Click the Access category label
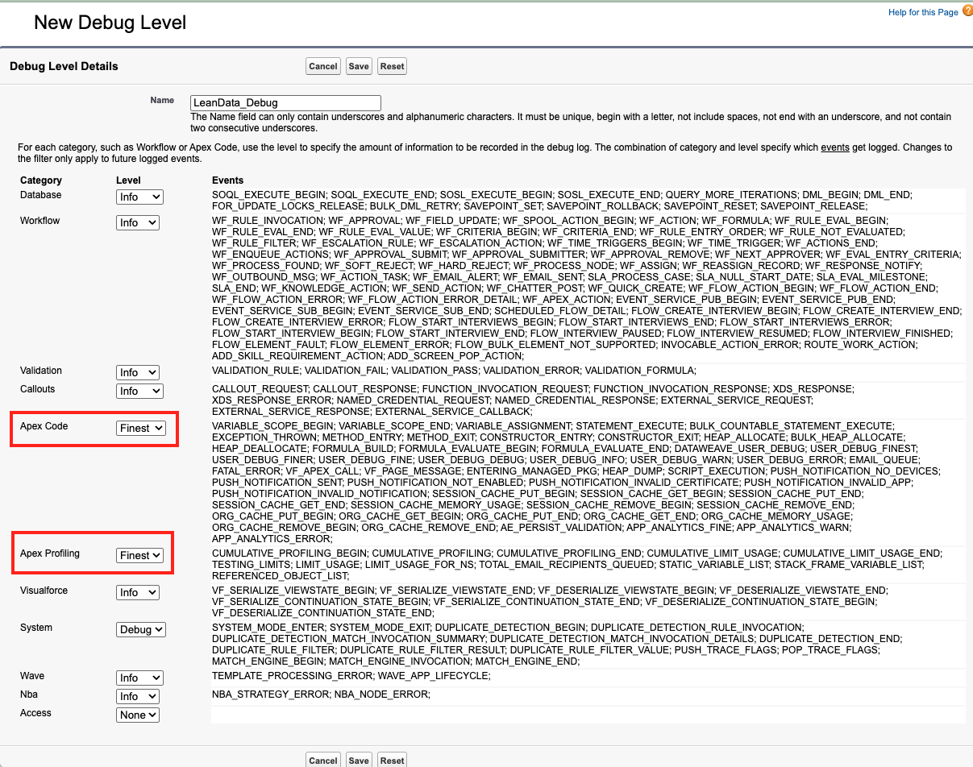 point(35,713)
